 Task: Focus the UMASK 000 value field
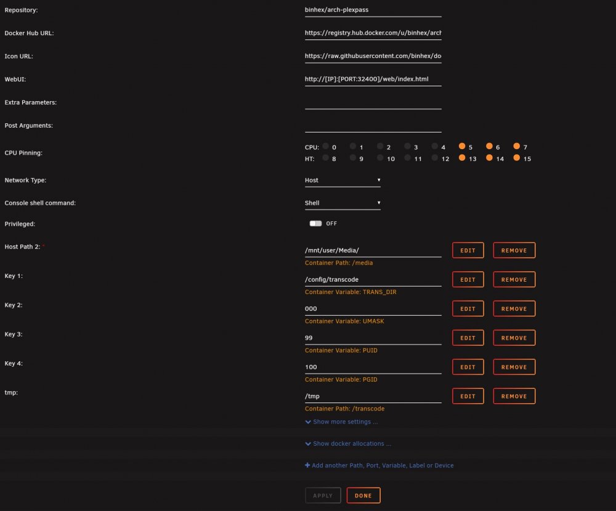(x=373, y=309)
